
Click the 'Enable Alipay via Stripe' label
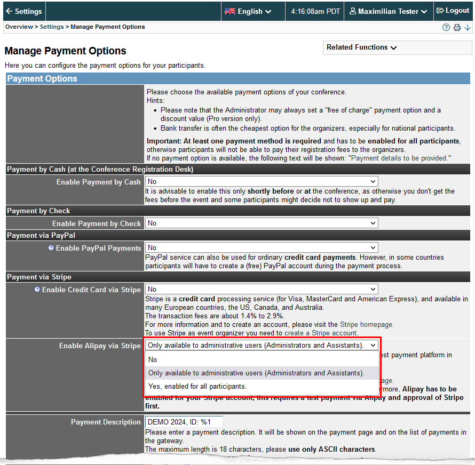click(x=100, y=346)
